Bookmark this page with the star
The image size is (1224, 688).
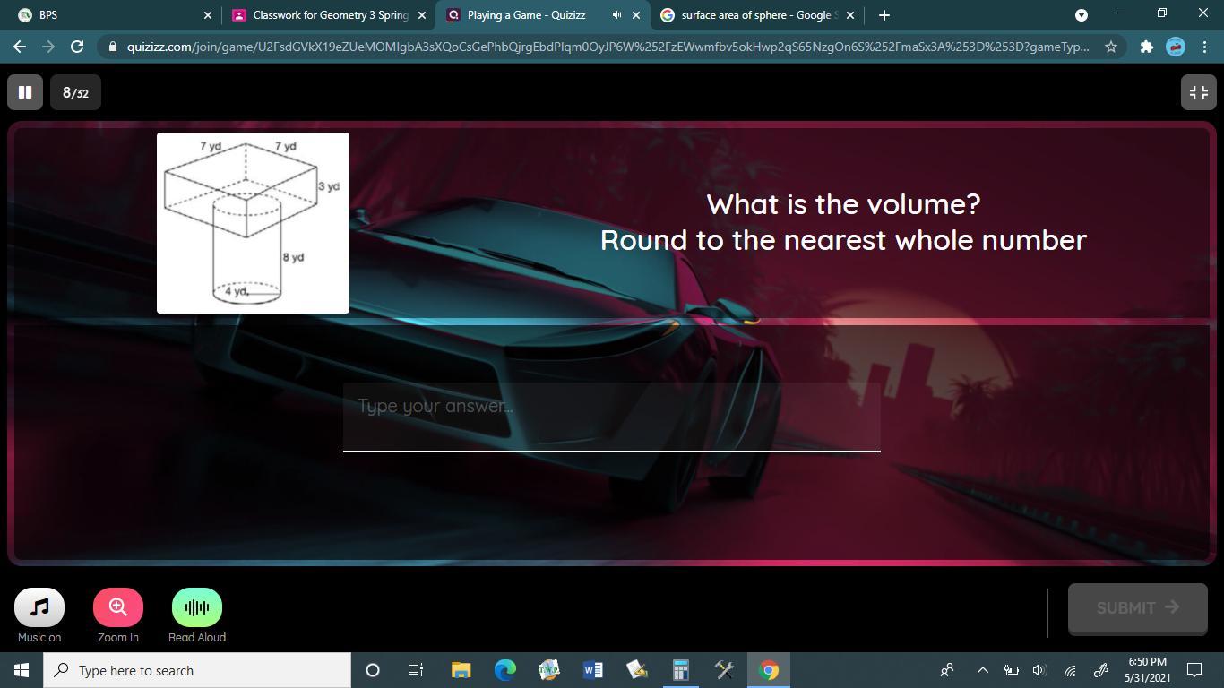pyautogui.click(x=1111, y=47)
